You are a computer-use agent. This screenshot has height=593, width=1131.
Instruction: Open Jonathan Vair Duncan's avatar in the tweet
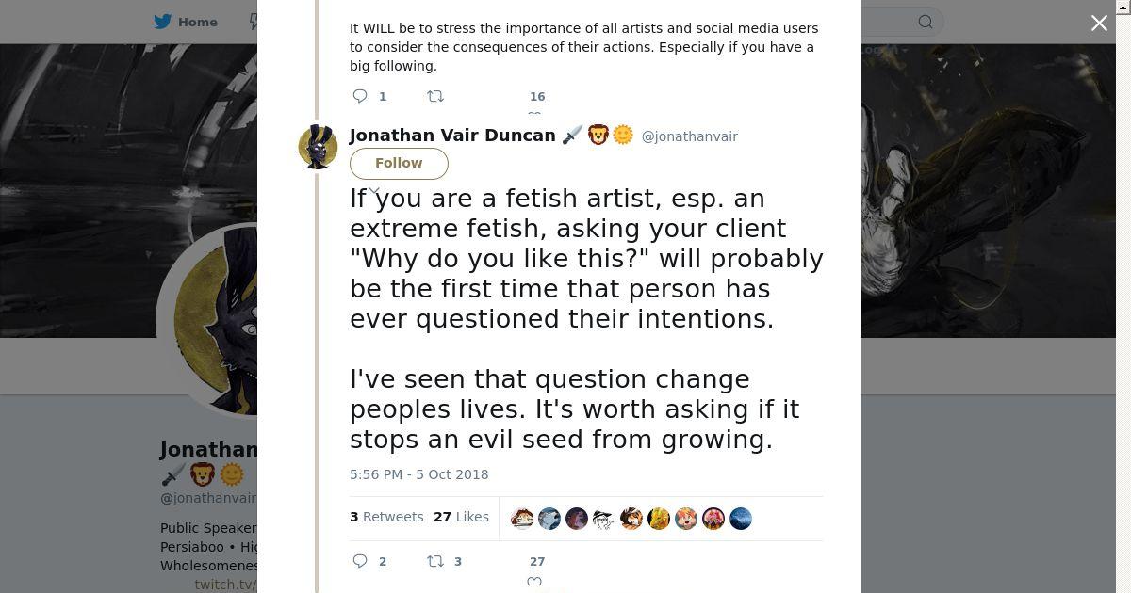(318, 146)
